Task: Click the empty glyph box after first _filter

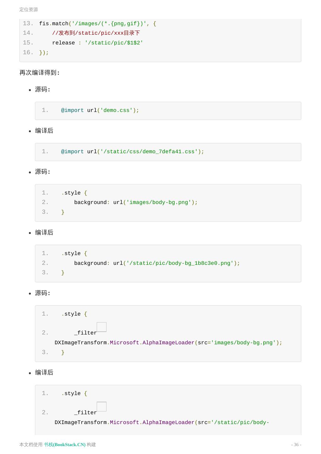Action: [101, 327]
